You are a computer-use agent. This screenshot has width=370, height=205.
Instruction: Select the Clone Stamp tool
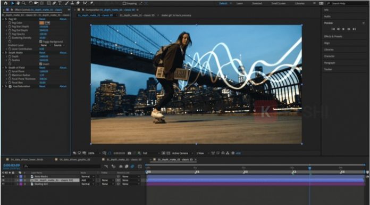tap(72, 3)
